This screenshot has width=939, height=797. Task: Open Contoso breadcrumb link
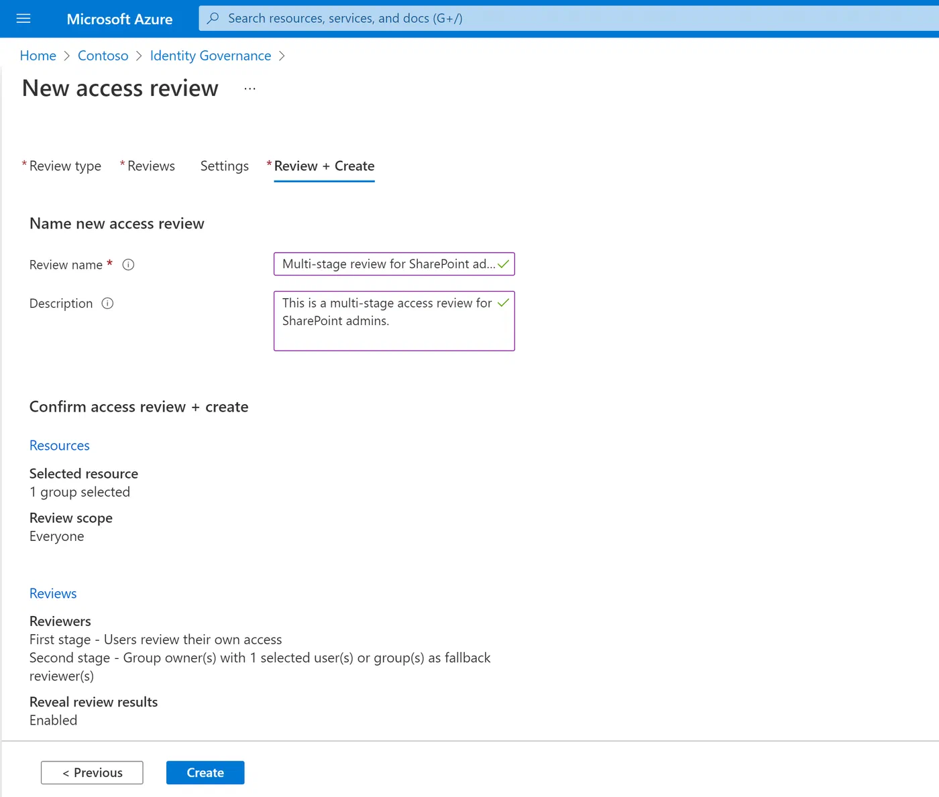(x=103, y=56)
